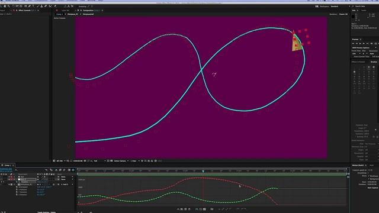Screen dimensions: 379x213
Task: Click the viewer current timecode
Action: point(78,161)
